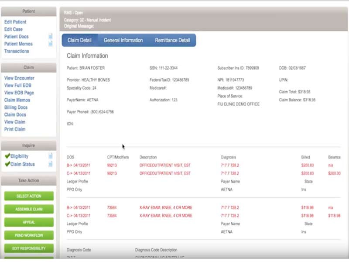Click CPT code 73564 in B-> row
The width and height of the screenshot is (349, 262).
[x=112, y=208]
